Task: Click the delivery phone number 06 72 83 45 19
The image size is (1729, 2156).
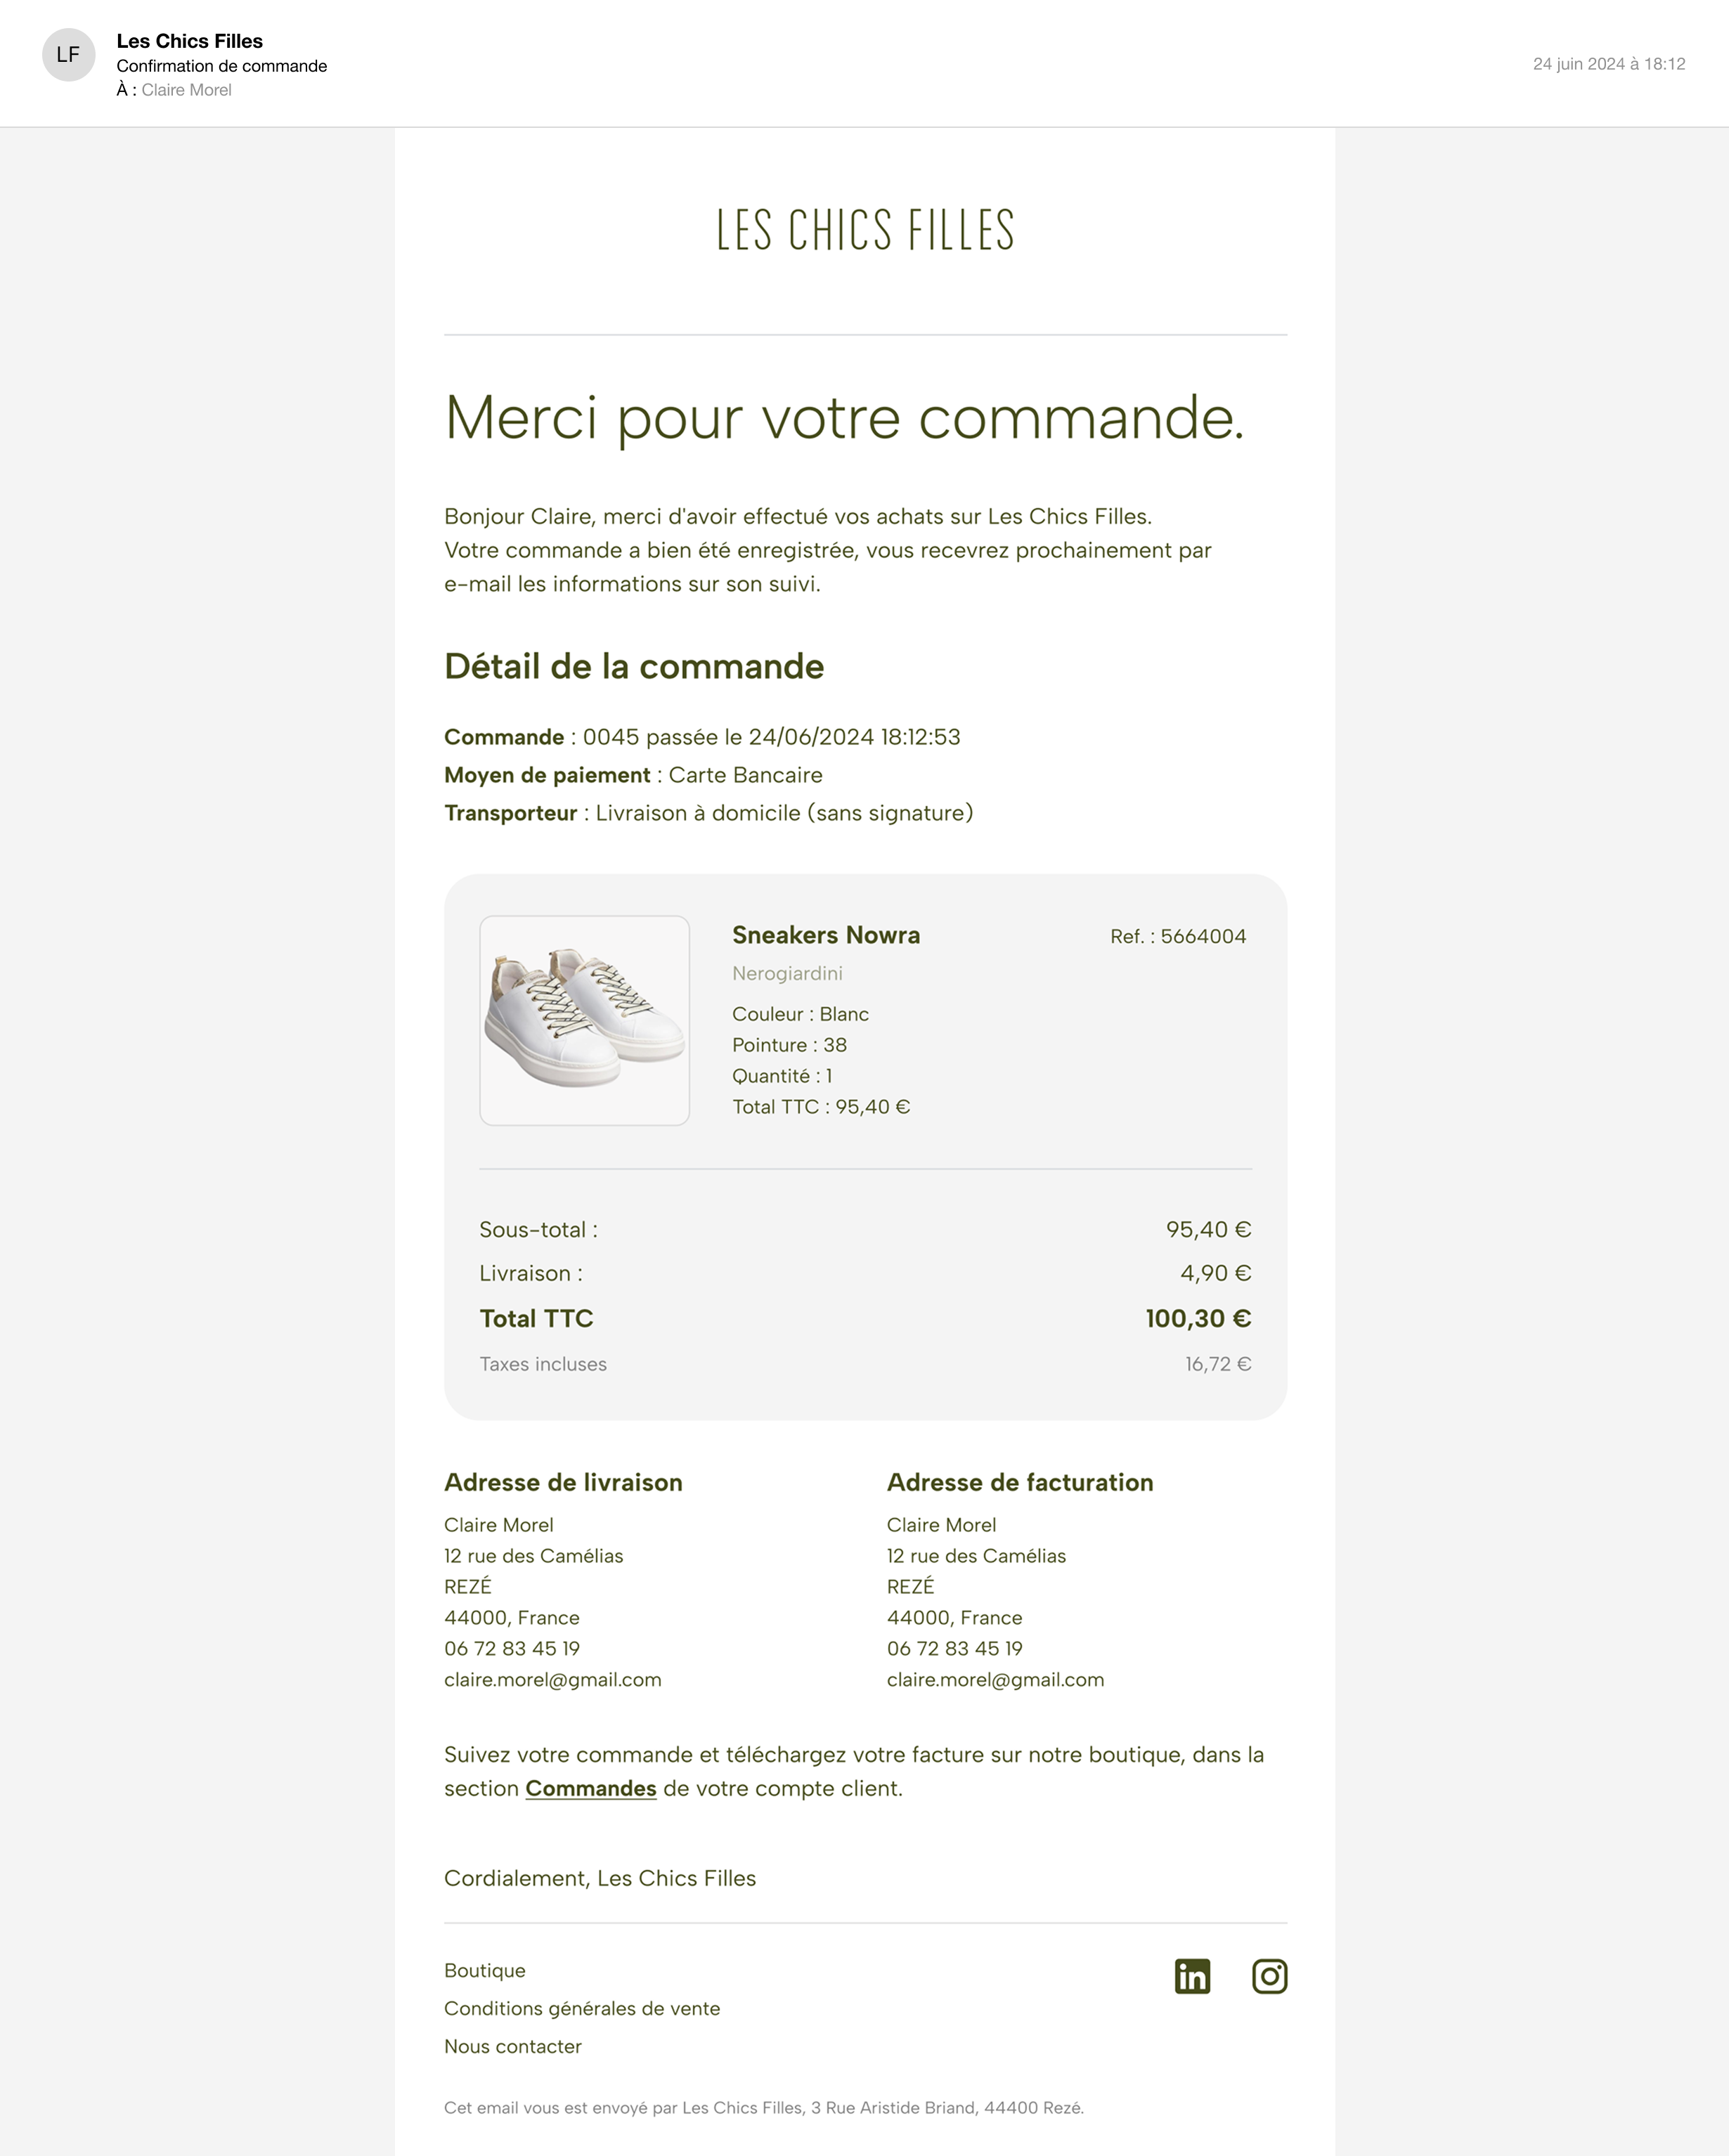Action: pos(512,1648)
